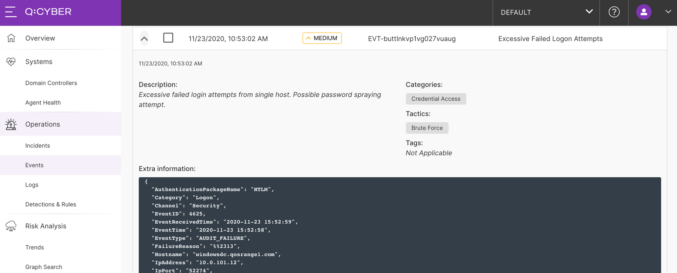Image resolution: width=677 pixels, height=273 pixels.
Task: Click the event description text
Action: click(260, 100)
